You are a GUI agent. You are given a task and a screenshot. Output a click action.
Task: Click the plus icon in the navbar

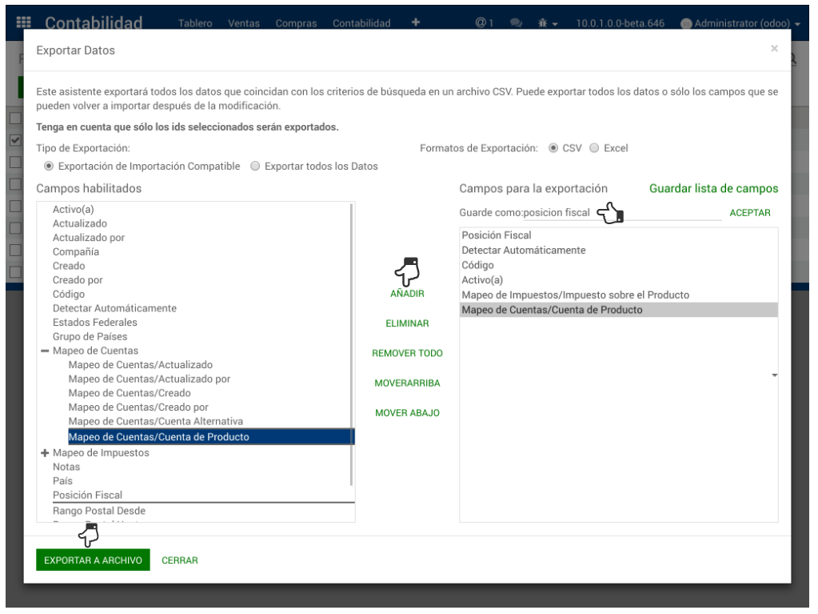(x=416, y=22)
